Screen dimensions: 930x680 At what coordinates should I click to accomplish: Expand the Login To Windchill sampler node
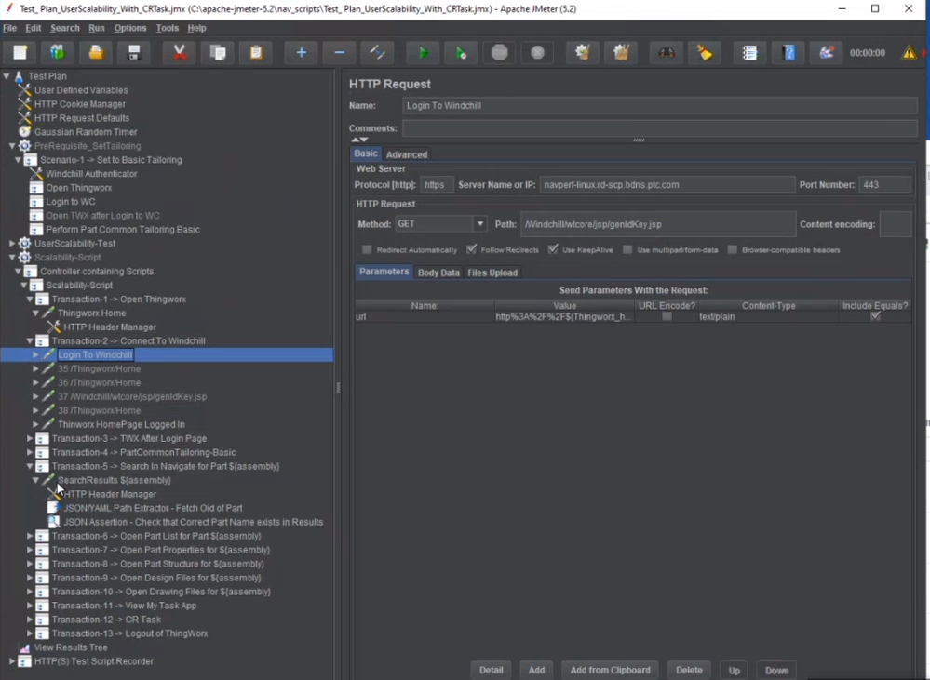[x=35, y=354]
